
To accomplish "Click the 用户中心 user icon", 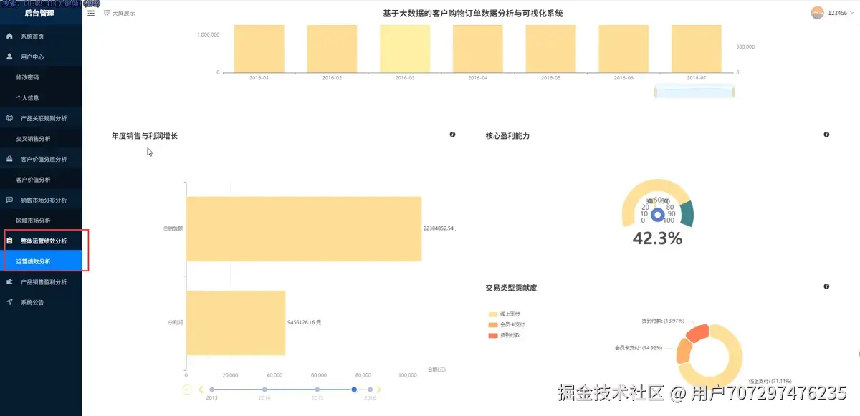I will tap(9, 57).
